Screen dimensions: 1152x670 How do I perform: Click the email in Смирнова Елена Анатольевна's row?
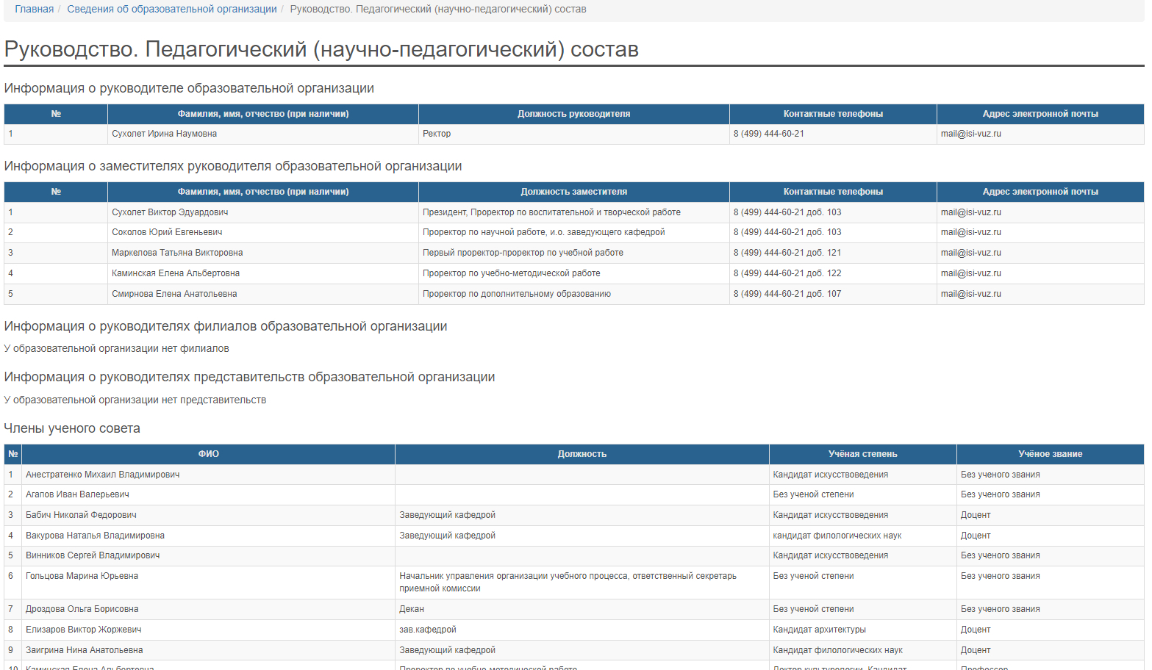tap(970, 294)
